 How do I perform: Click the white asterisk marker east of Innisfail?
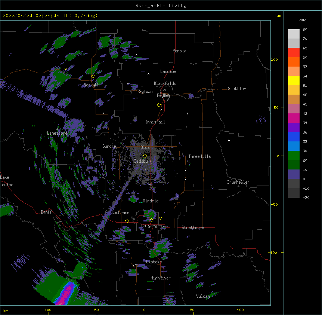tap(188, 113)
